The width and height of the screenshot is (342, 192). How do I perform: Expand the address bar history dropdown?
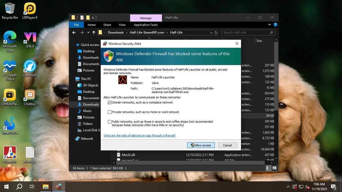pos(211,33)
